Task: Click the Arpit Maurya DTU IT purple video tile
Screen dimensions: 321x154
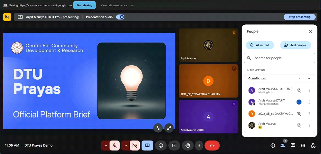Action: [x=208, y=117]
